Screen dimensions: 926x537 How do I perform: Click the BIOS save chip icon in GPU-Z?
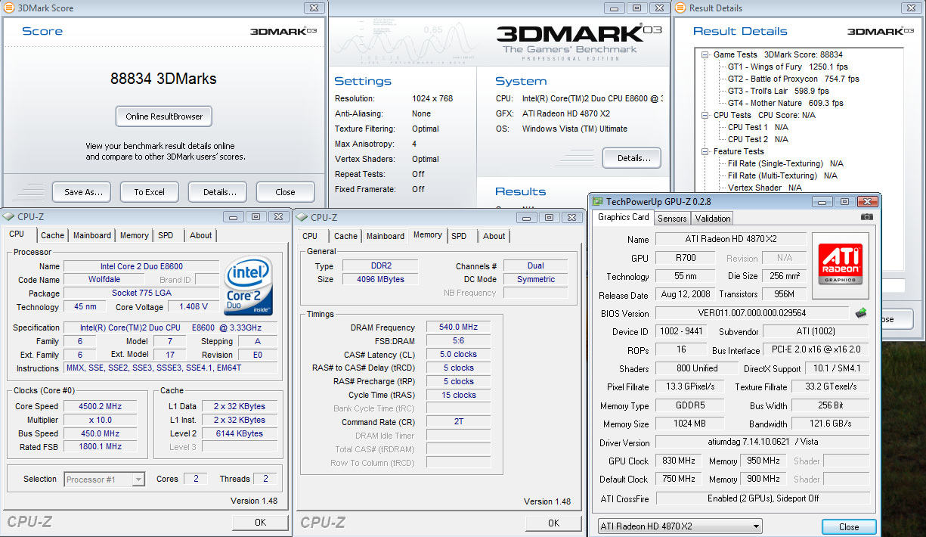point(861,313)
